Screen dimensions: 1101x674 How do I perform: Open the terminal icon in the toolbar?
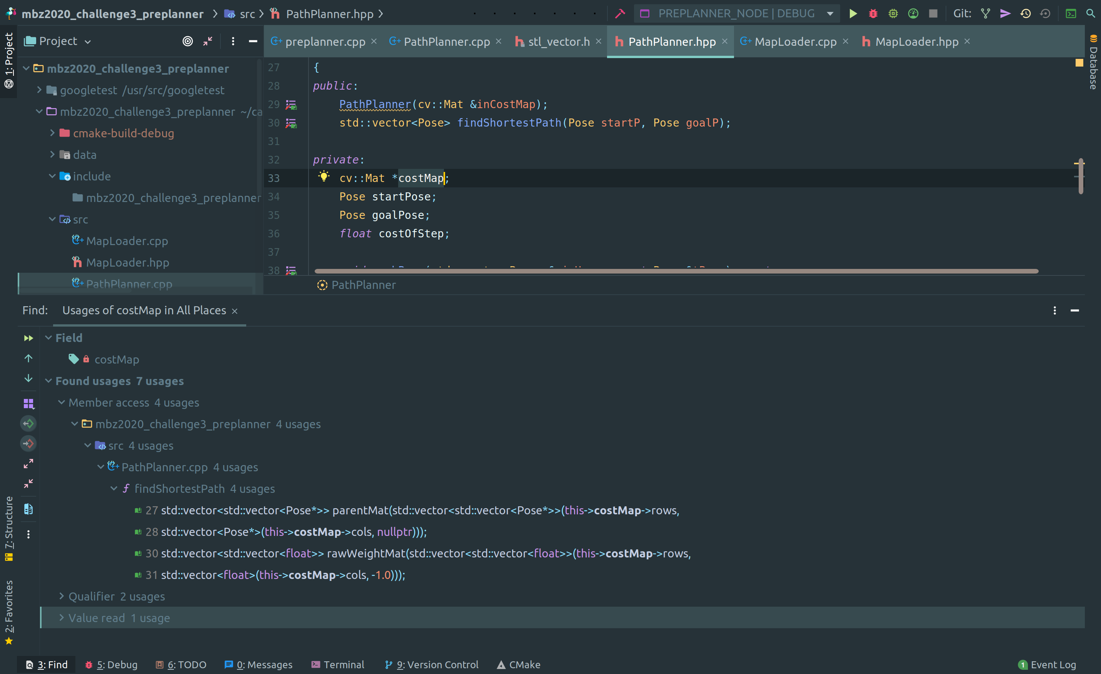(1071, 13)
